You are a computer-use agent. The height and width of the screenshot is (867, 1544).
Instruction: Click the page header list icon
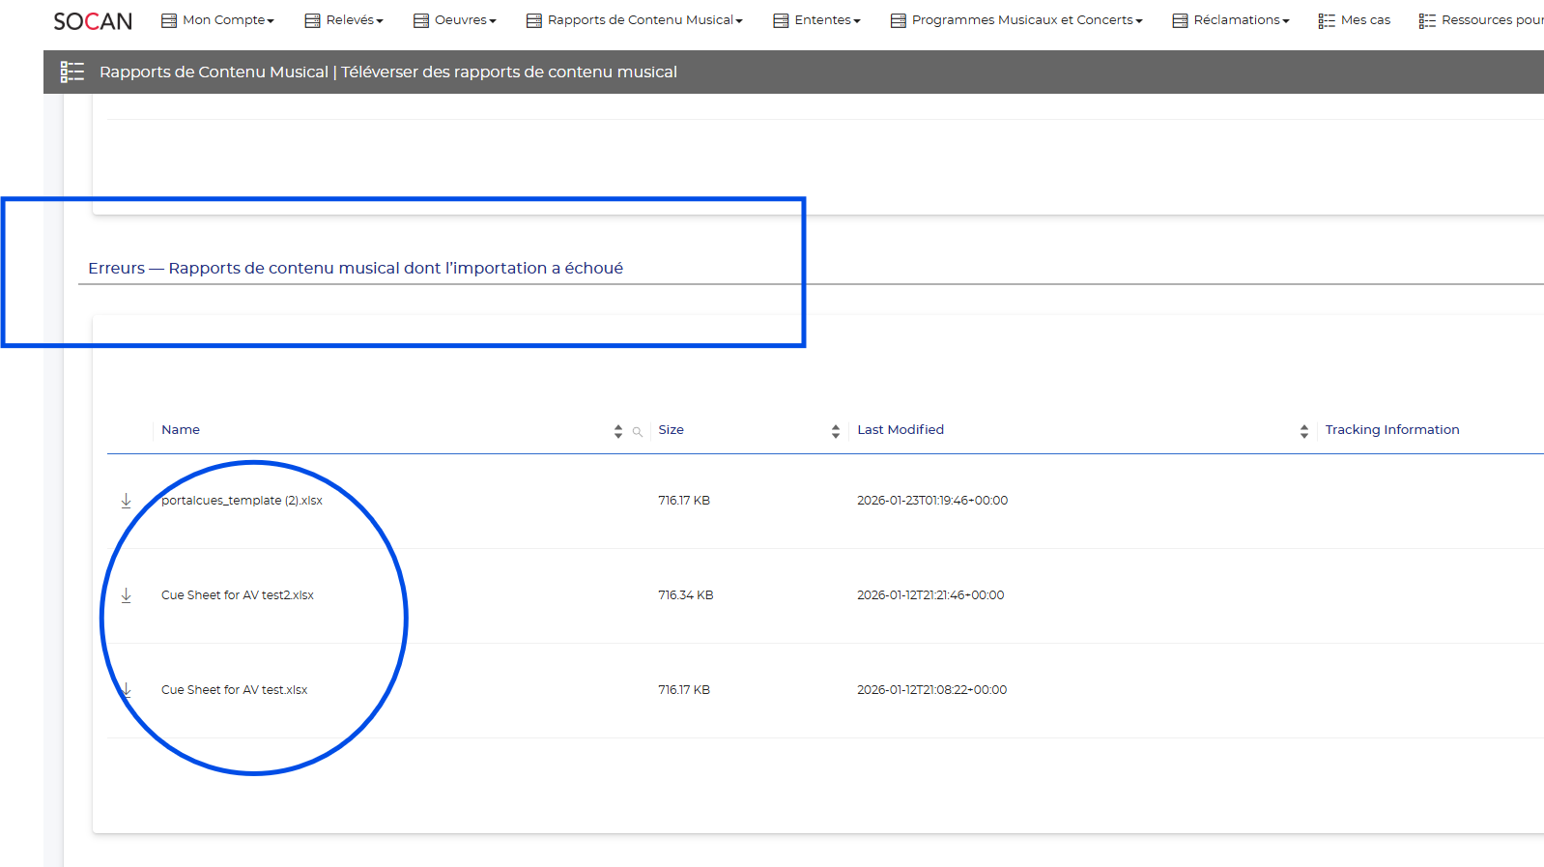72,72
